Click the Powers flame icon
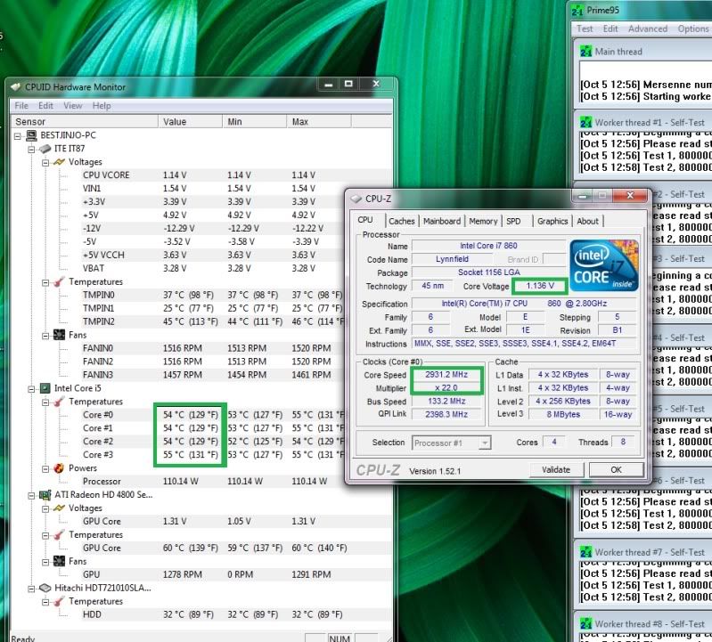712x642 pixels. click(x=59, y=468)
